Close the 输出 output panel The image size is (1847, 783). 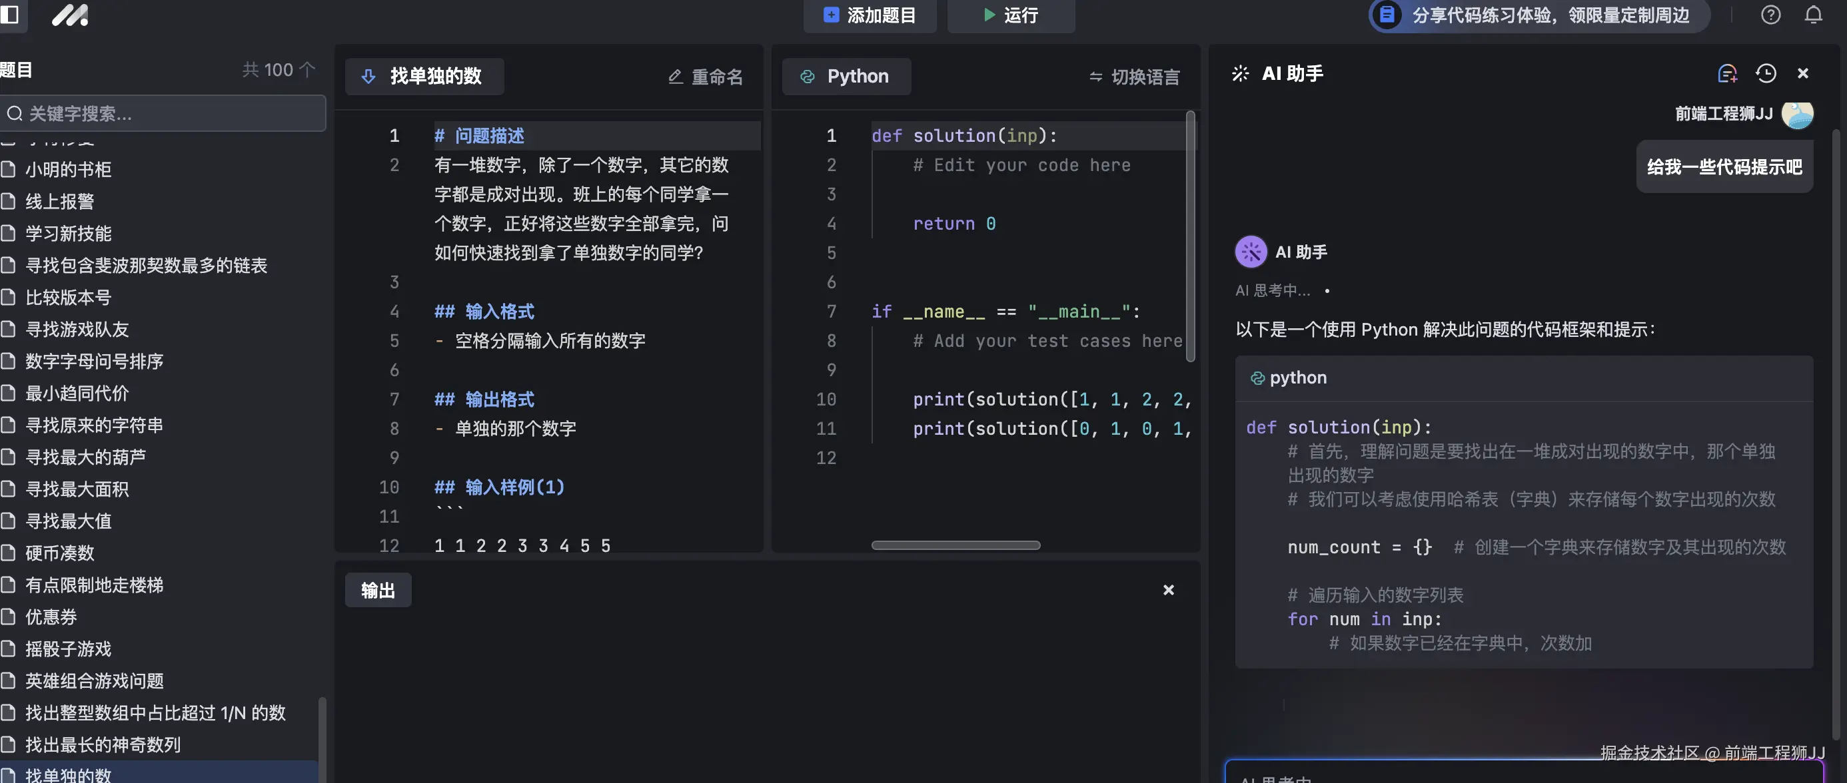coord(1169,589)
